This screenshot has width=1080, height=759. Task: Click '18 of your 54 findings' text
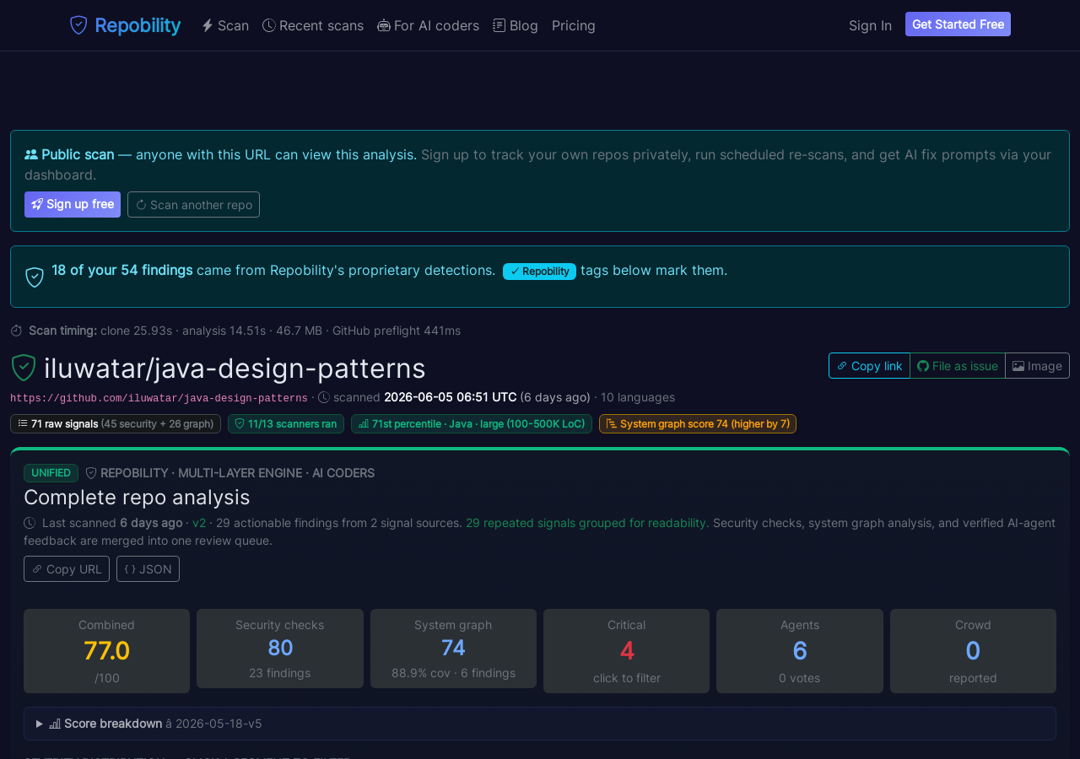click(x=122, y=270)
